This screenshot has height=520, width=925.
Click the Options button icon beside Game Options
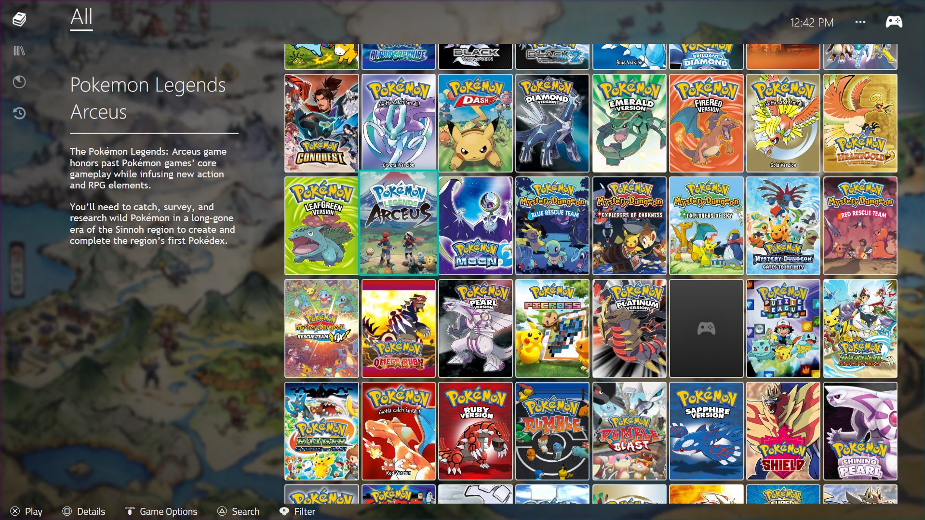click(129, 511)
